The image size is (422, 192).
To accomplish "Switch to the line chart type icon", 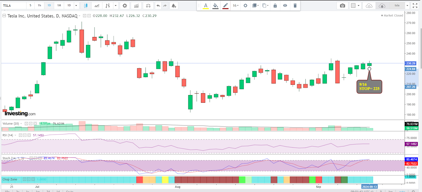I will tap(97, 6).
